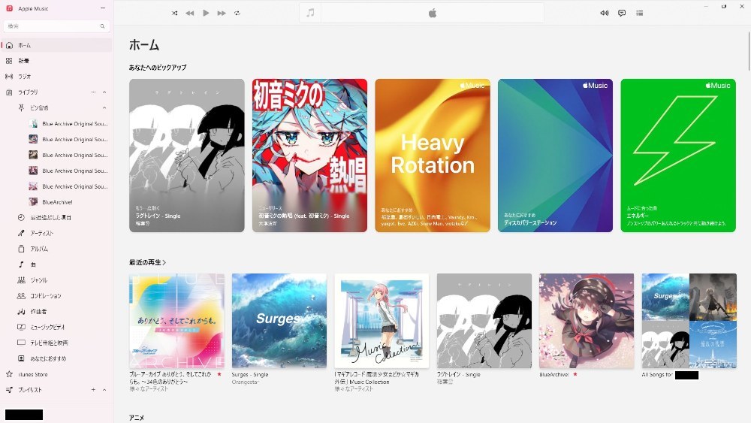Open the エネルギー mood station card

coord(678,156)
